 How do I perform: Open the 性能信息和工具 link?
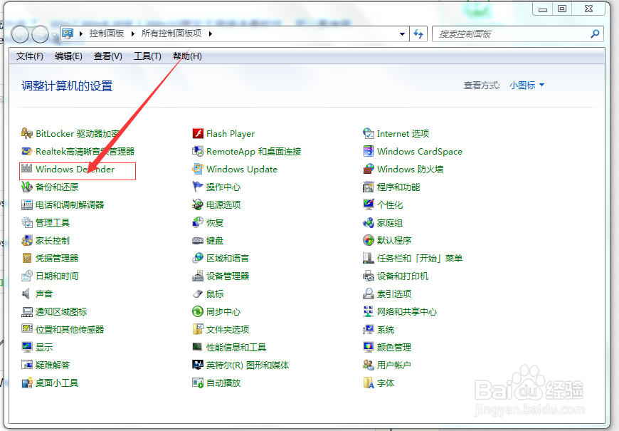(x=236, y=347)
